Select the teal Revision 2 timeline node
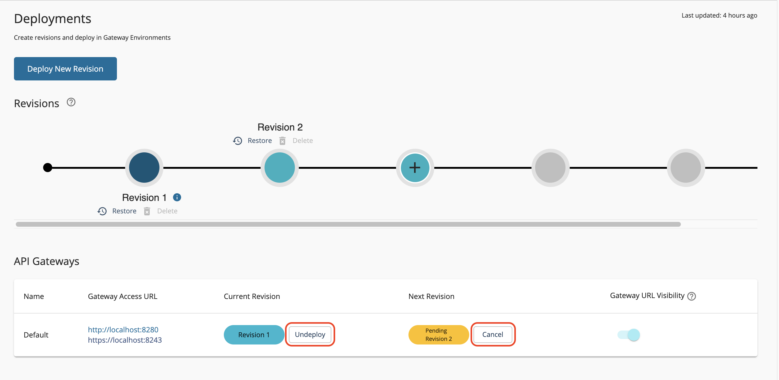Viewport: 779px width, 380px height. click(x=279, y=168)
